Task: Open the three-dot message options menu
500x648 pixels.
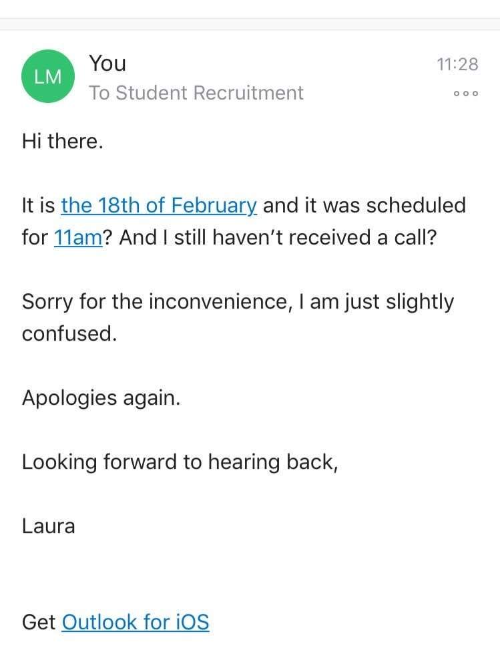Action: pyautogui.click(x=465, y=94)
